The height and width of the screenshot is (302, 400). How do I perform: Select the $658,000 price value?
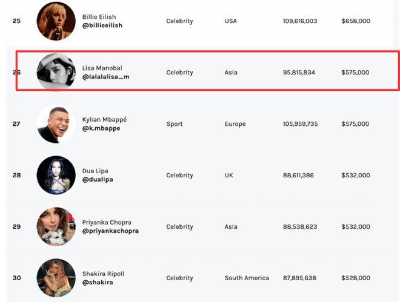(355, 21)
